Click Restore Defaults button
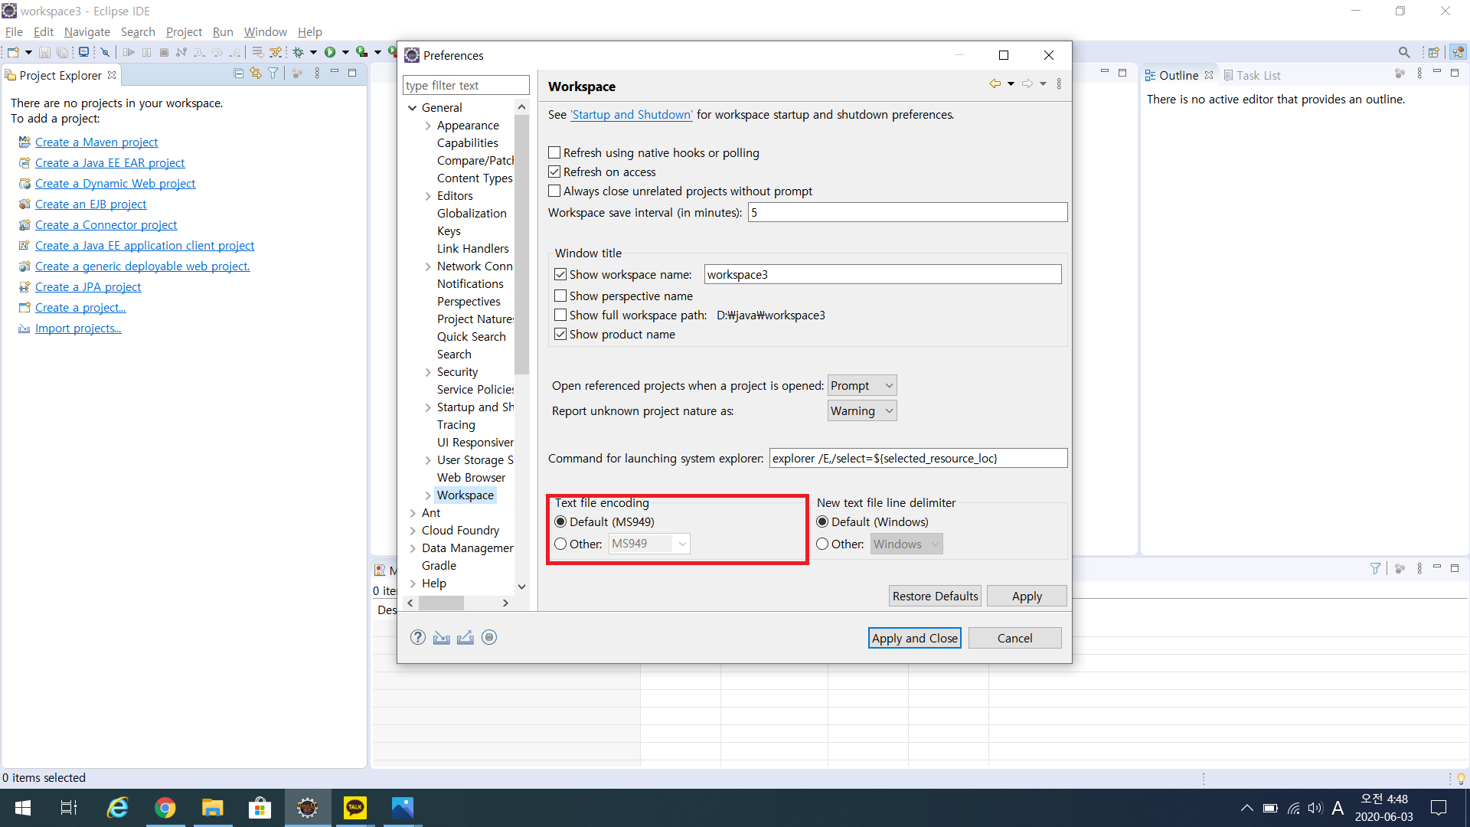This screenshot has width=1470, height=827. 935,596
